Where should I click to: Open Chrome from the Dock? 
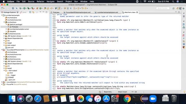tap(127, 99)
